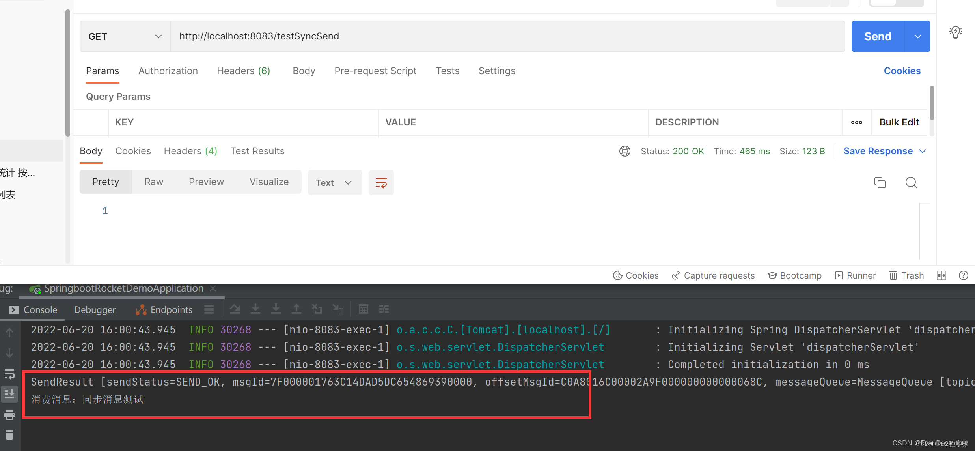This screenshot has height=451, width=975.
Task: Switch to the Raw view tab
Action: pyautogui.click(x=154, y=181)
